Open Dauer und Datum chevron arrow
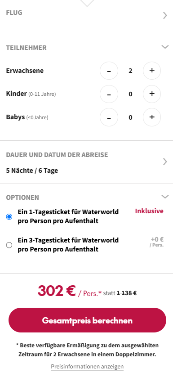 point(165,162)
